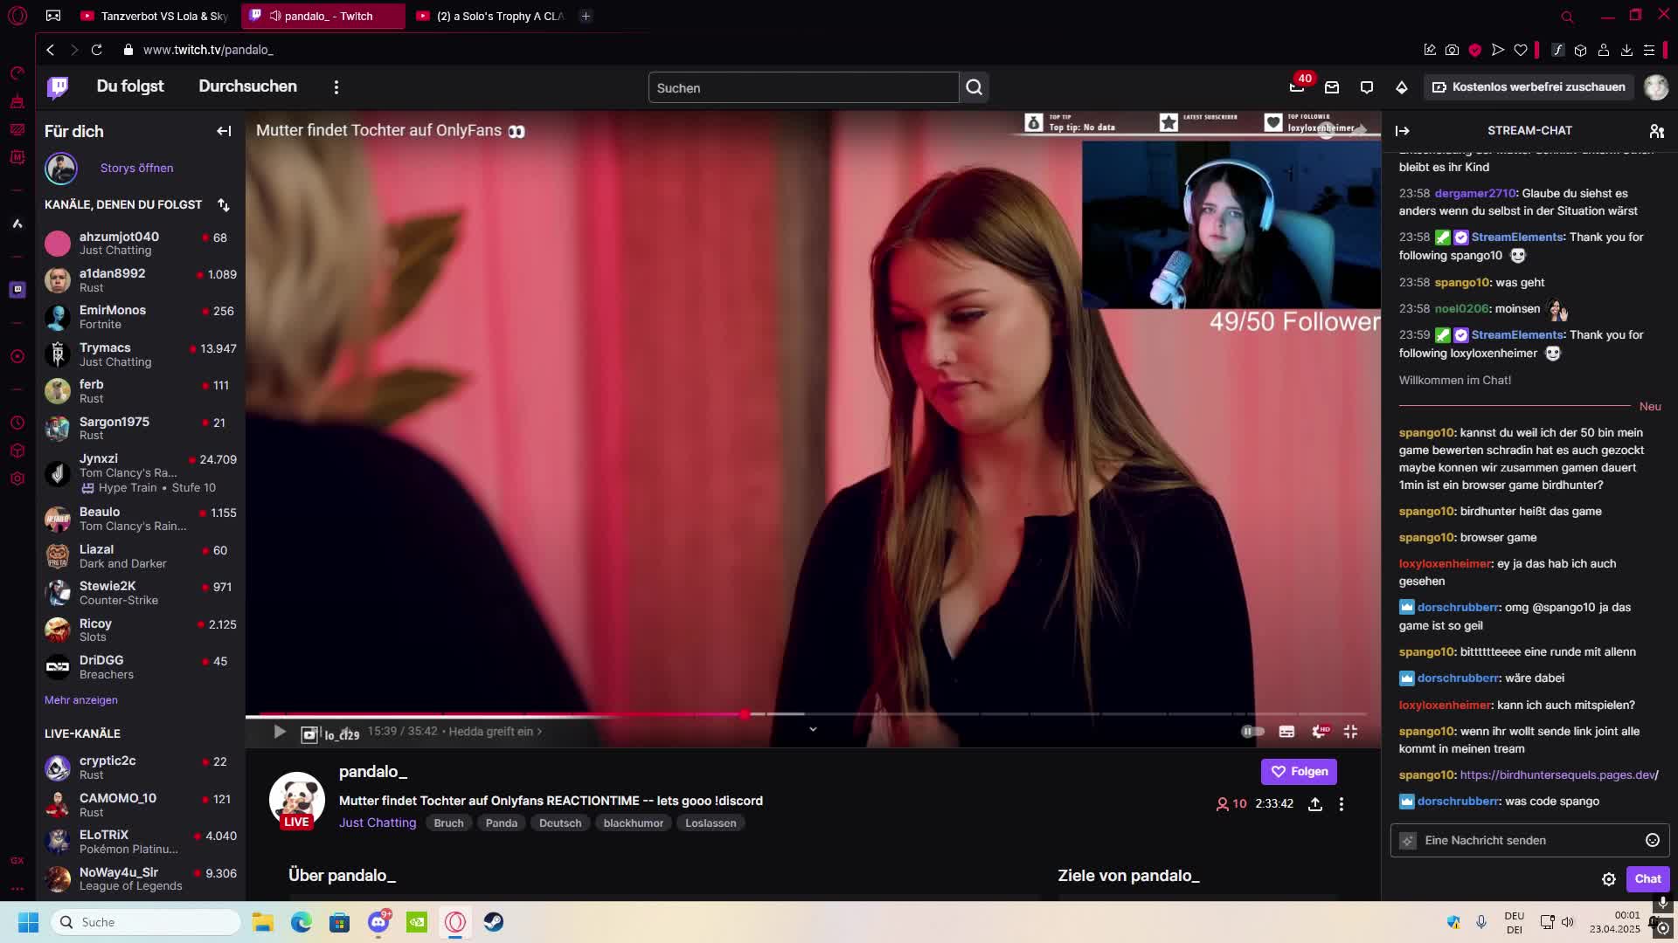
Task: Open the Twitch whispers icon
Action: 1367,87
